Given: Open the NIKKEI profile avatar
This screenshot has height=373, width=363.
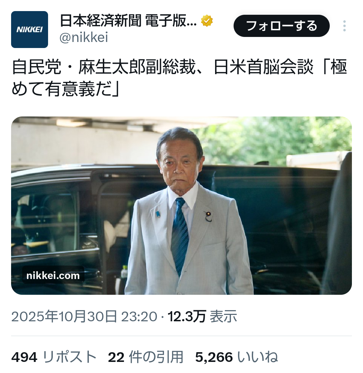Looking at the screenshot, I should tap(30, 30).
